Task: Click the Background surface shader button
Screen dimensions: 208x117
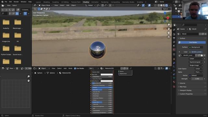Action: [196, 47]
